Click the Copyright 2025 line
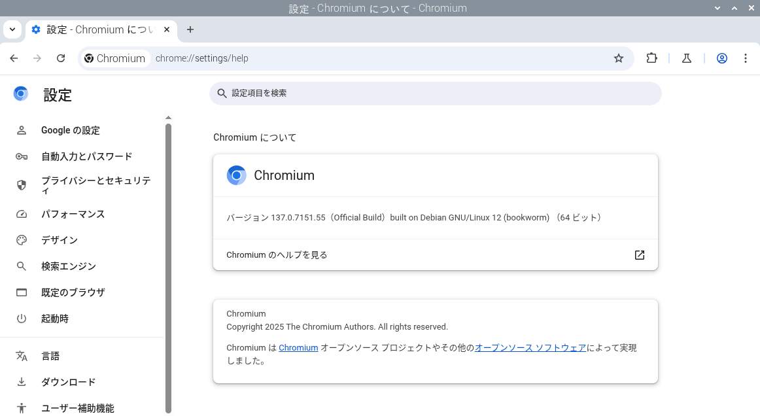Image resolution: width=760 pixels, height=416 pixels. 337,327
